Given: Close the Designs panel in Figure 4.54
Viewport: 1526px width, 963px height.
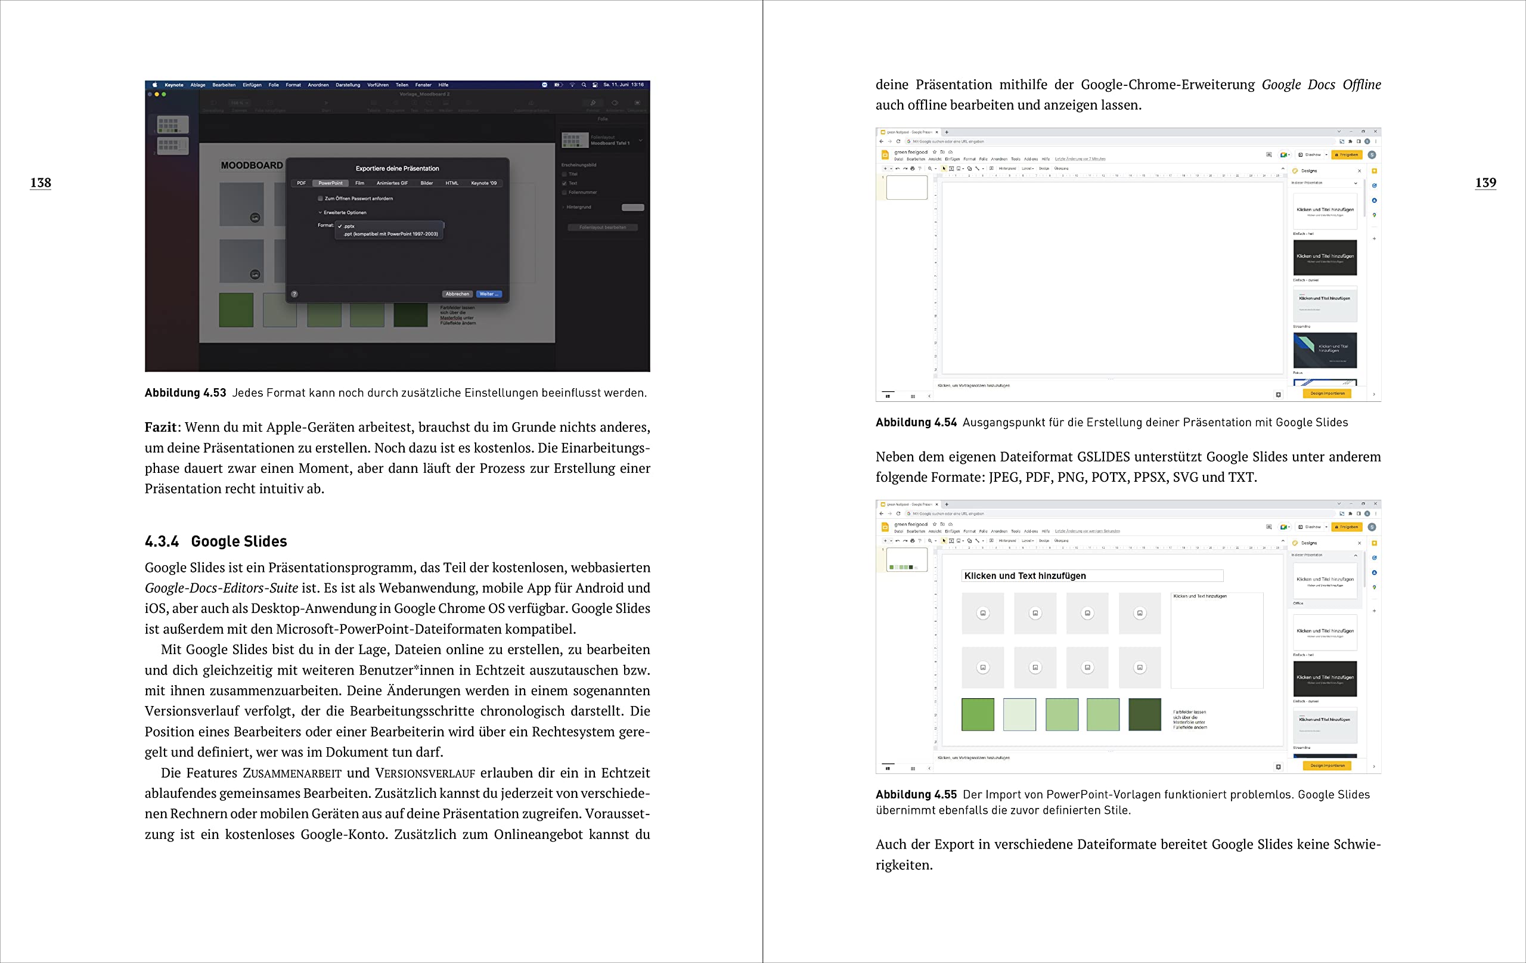Looking at the screenshot, I should point(1359,171).
